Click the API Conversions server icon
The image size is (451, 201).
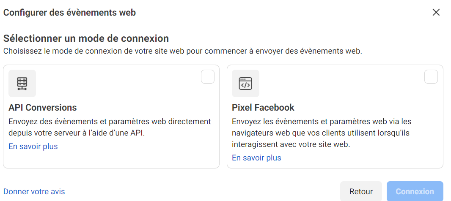(x=22, y=83)
